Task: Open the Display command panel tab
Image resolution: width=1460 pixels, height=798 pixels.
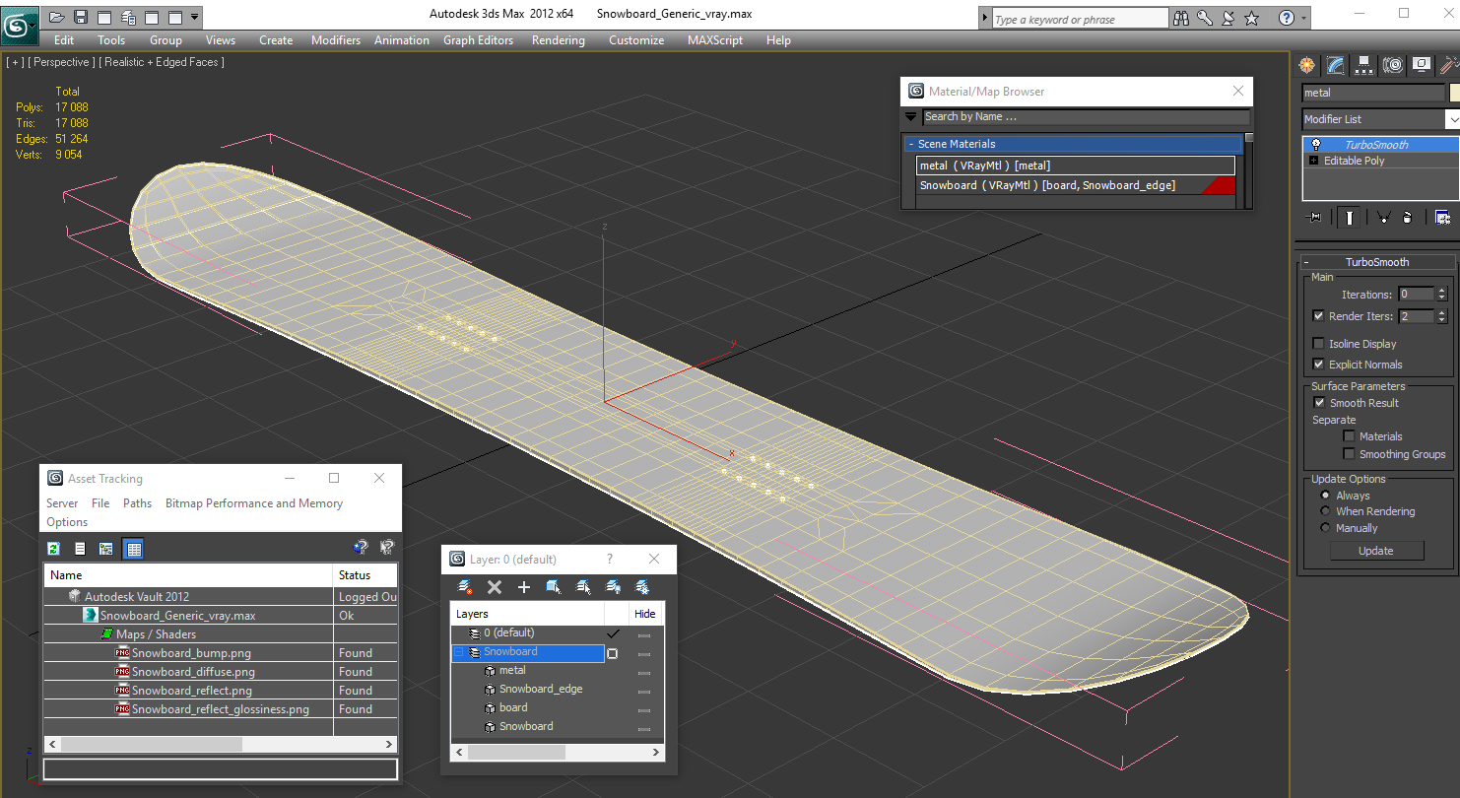Action: pyautogui.click(x=1421, y=65)
